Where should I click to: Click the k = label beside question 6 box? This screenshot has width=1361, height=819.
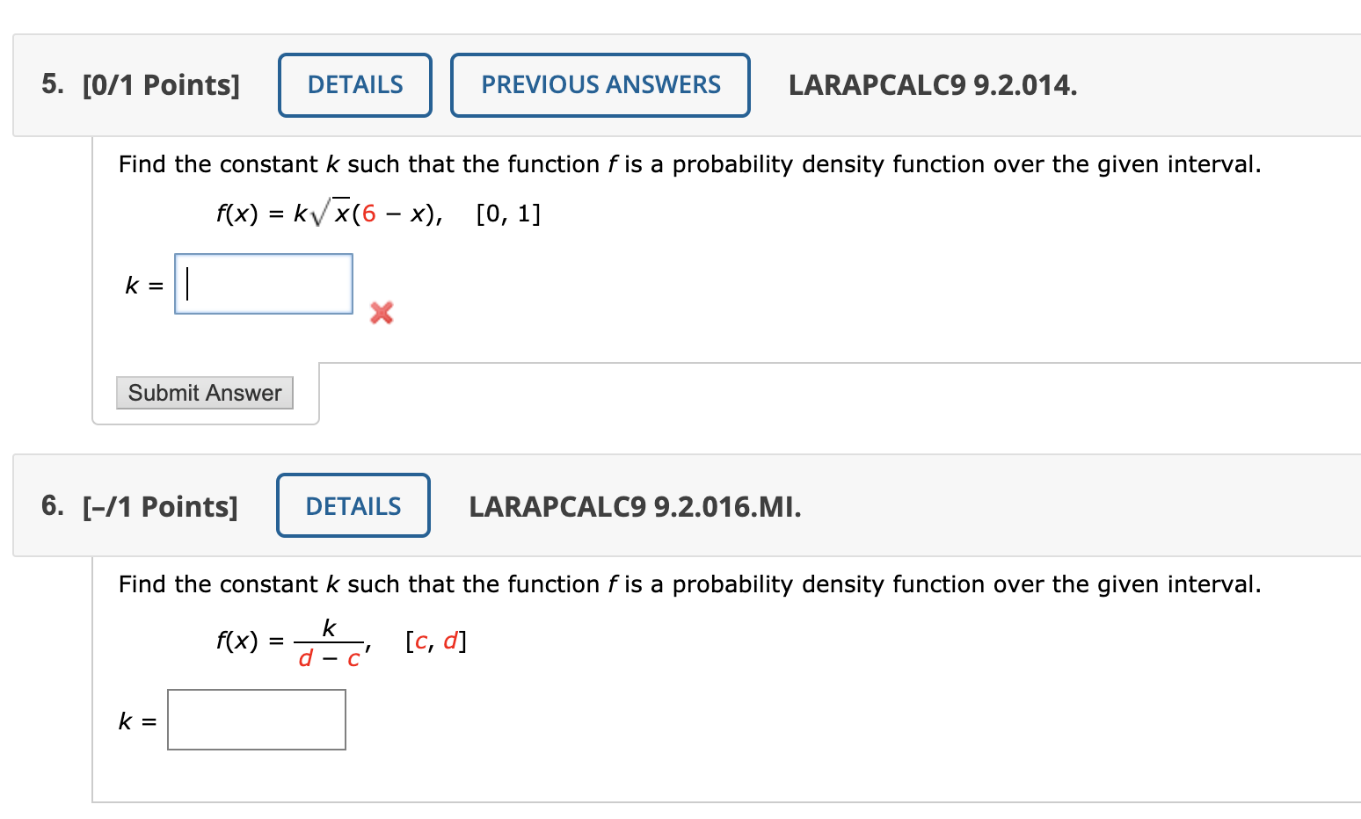135,720
